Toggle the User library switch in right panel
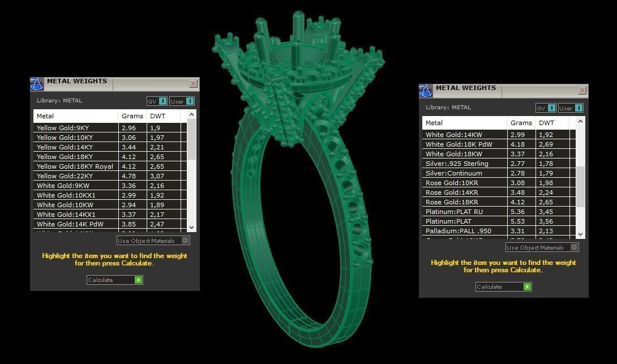Viewport: 617px width, 364px height. click(x=571, y=108)
